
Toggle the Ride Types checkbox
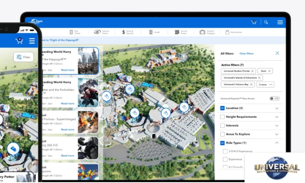(222, 143)
